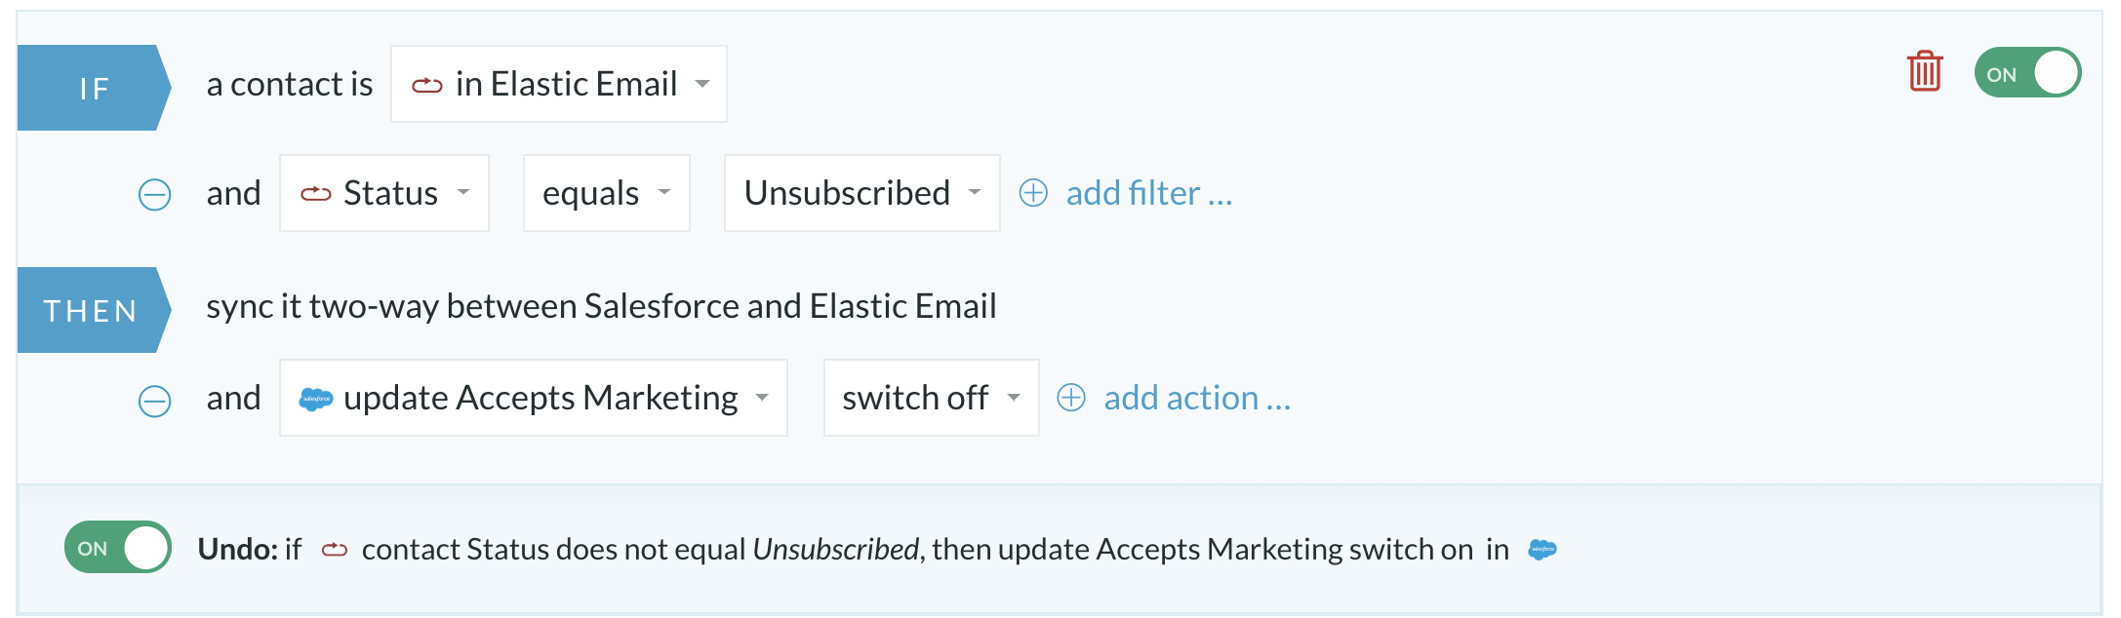Image resolution: width=2121 pixels, height=618 pixels.
Task: Change the equals operator dropdown
Action: click(607, 193)
